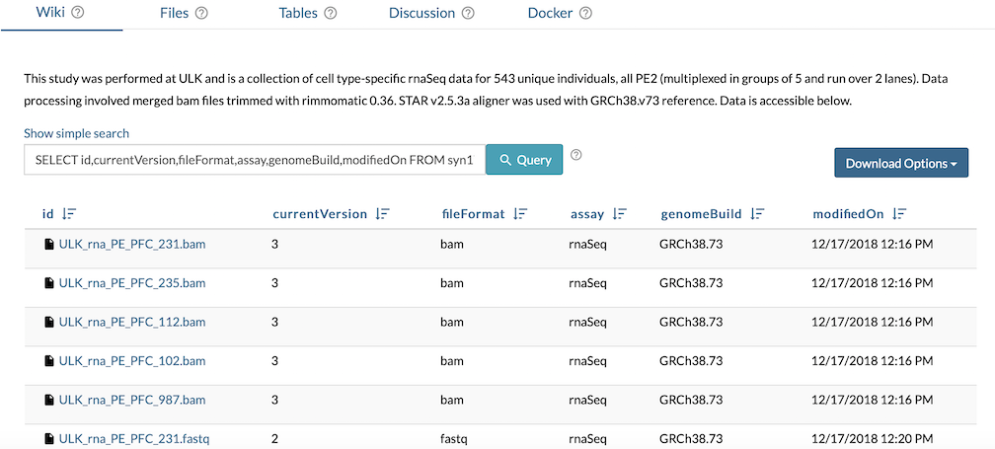Open the Download Options dropdown
The width and height of the screenshot is (995, 449).
coord(900,163)
